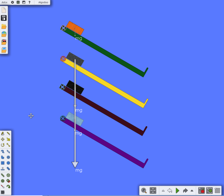Image resolution: width=224 pixels, height=196 pixels.
Task: Activate the Pan view tool
Action: tap(153, 190)
